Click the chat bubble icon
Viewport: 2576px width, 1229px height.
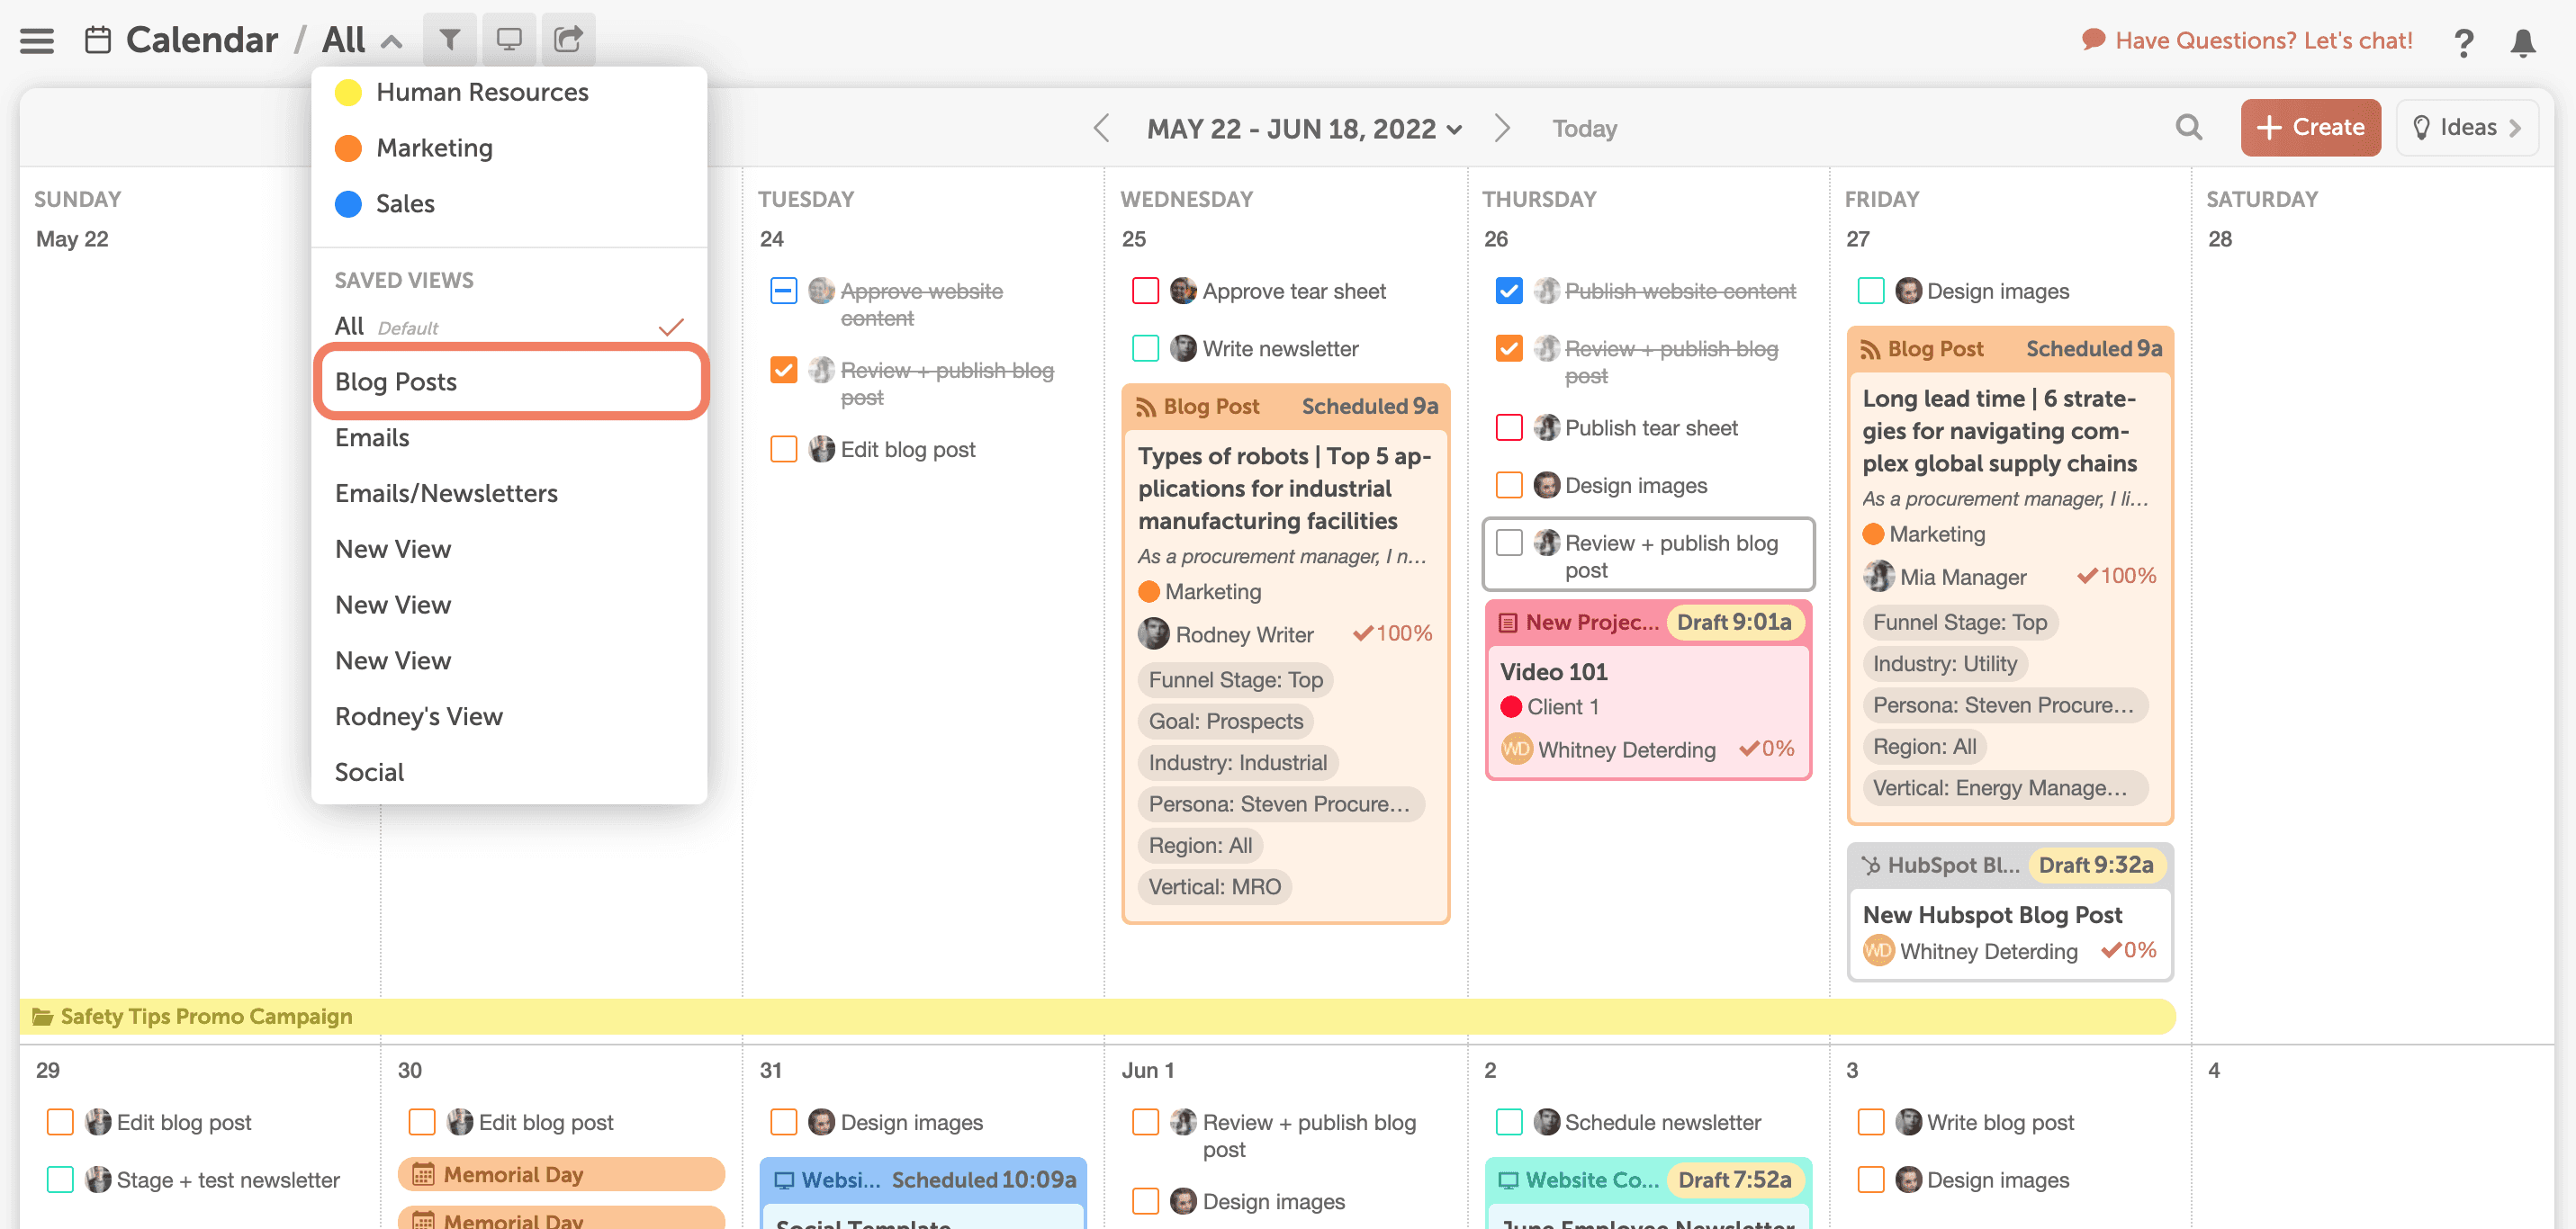[x=2092, y=40]
